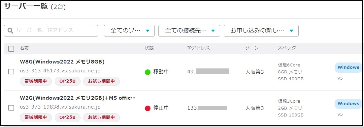
Task: Sort by the 名前 column header
Action: [x=24, y=48]
